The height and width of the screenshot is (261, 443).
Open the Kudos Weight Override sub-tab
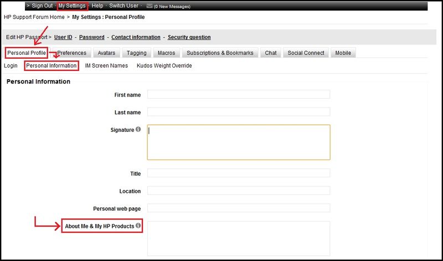coord(164,65)
